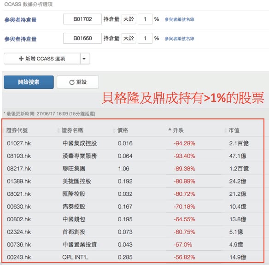Click the -56.82% change value
Image resolution: width=269 pixels, height=265 pixels.
(x=184, y=257)
